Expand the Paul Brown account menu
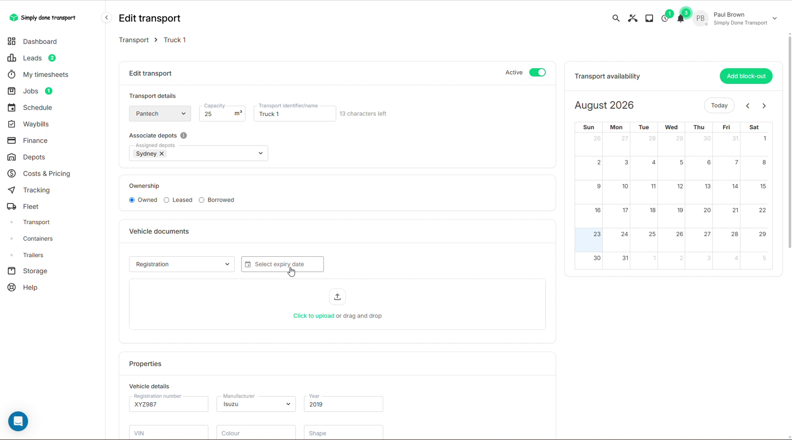The width and height of the screenshot is (792, 440). (x=775, y=18)
